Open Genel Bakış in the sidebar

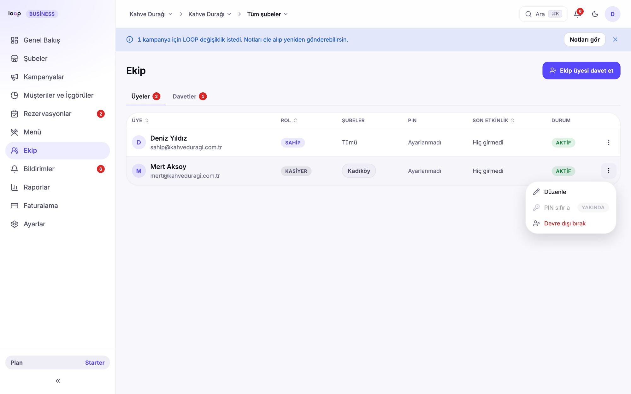(58, 40)
